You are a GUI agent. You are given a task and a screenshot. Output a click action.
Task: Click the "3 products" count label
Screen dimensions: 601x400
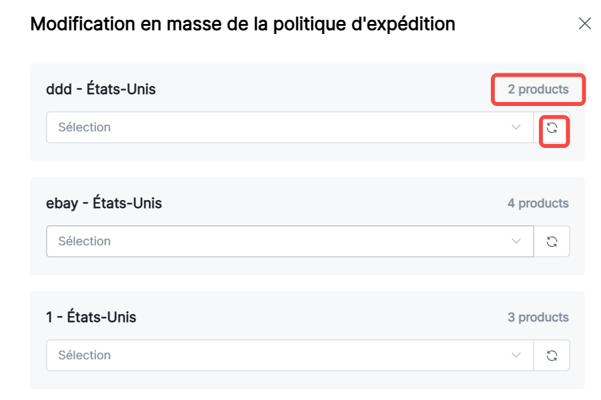(x=538, y=317)
